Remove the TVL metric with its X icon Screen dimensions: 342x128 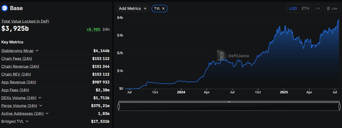(x=163, y=9)
